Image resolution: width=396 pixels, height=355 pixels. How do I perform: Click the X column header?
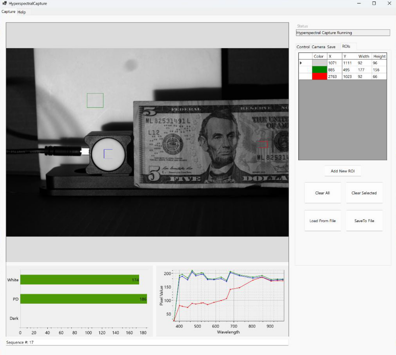tap(334, 56)
